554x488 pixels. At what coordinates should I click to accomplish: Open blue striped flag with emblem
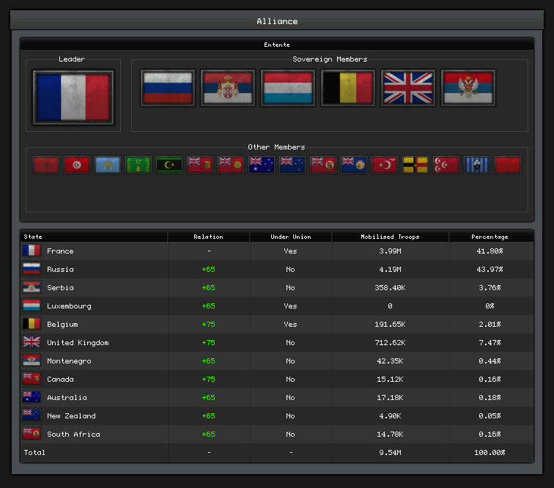pyautogui.click(x=476, y=165)
